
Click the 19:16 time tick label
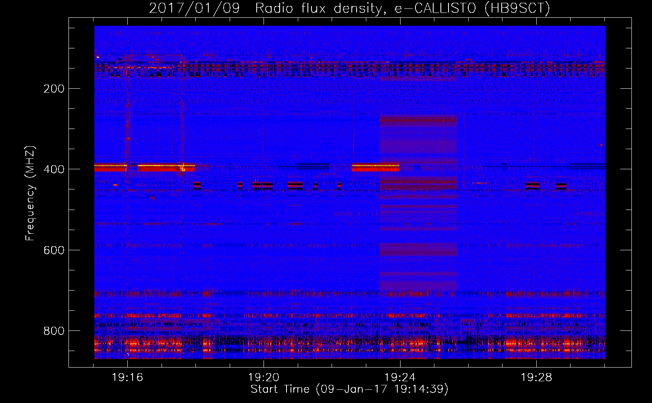click(127, 378)
